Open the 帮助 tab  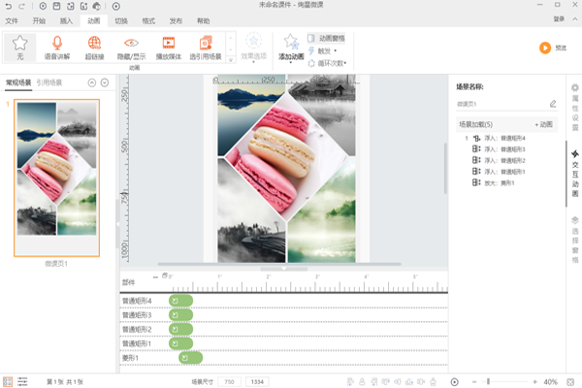tap(203, 20)
